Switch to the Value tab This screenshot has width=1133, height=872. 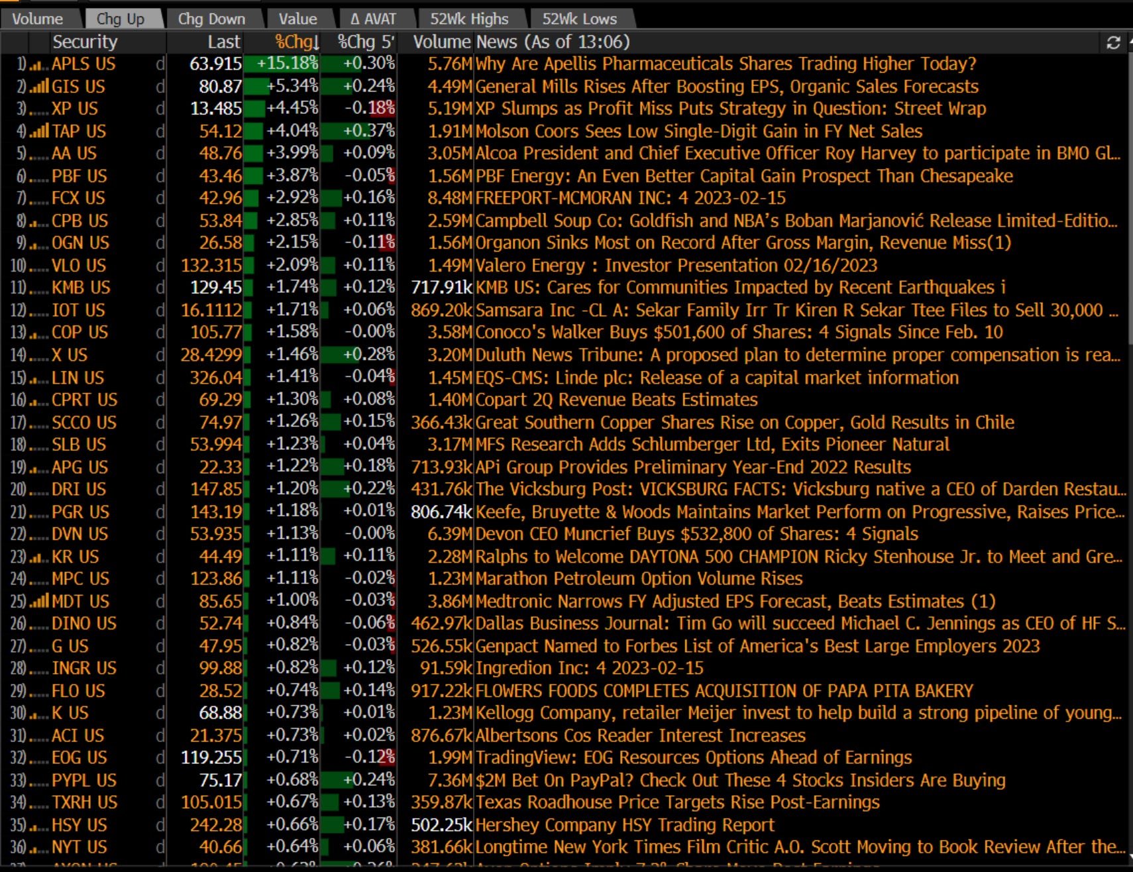[x=297, y=19]
